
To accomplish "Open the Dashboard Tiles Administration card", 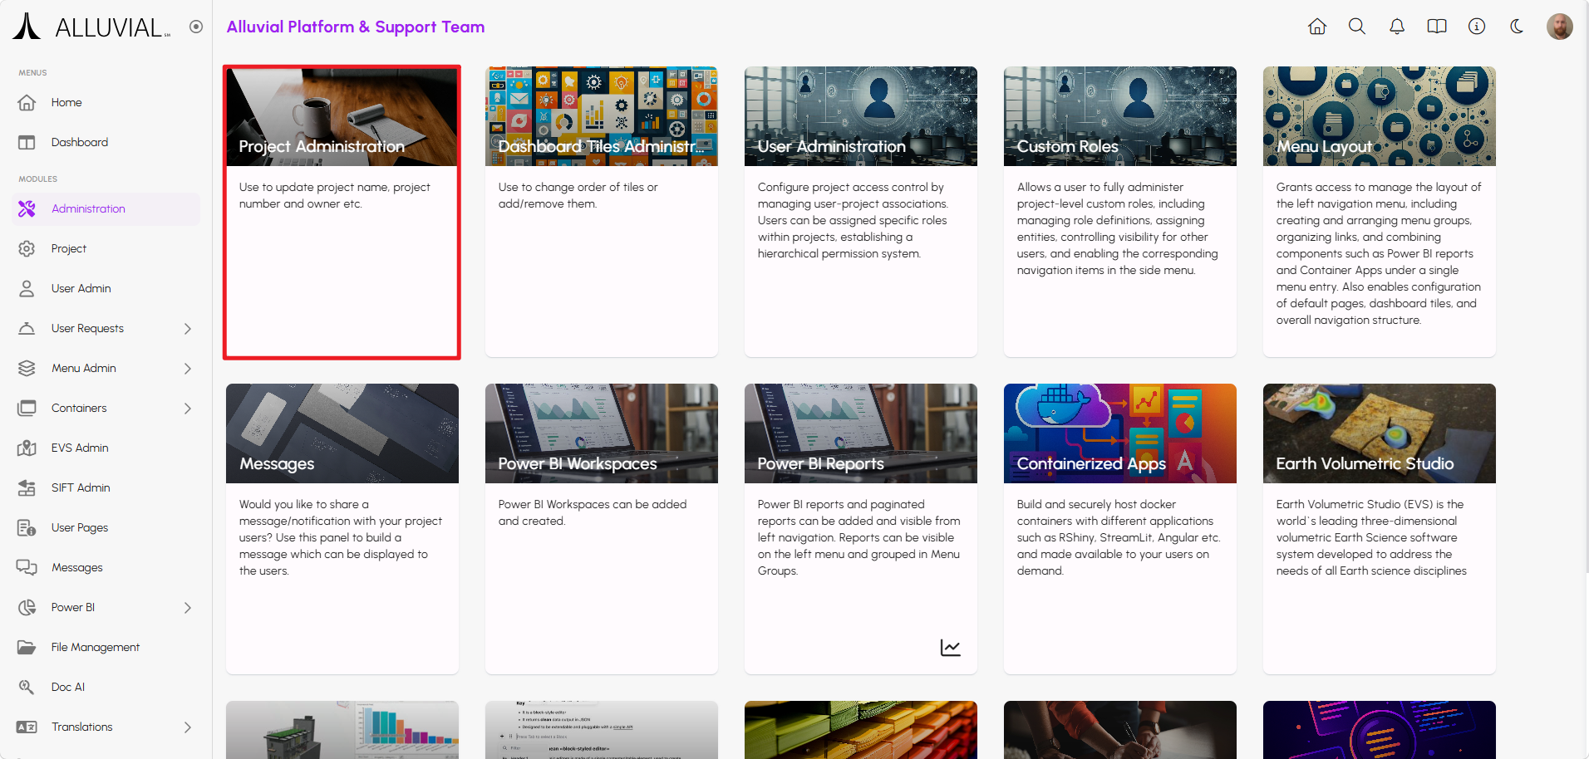I will pyautogui.click(x=602, y=212).
